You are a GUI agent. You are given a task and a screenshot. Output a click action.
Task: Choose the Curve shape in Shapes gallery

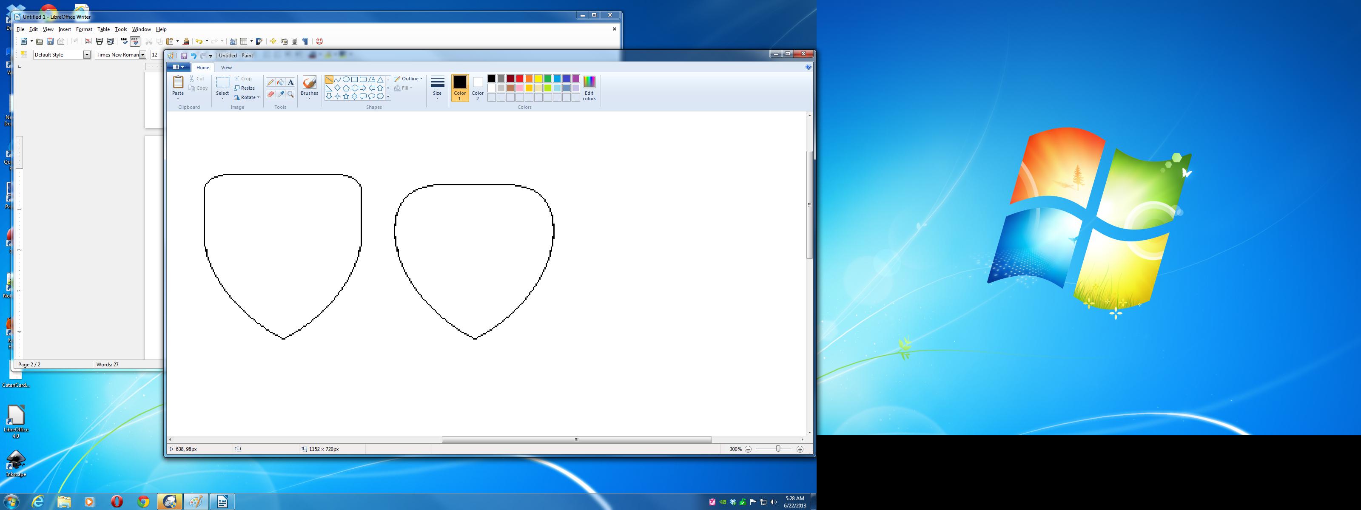point(337,80)
